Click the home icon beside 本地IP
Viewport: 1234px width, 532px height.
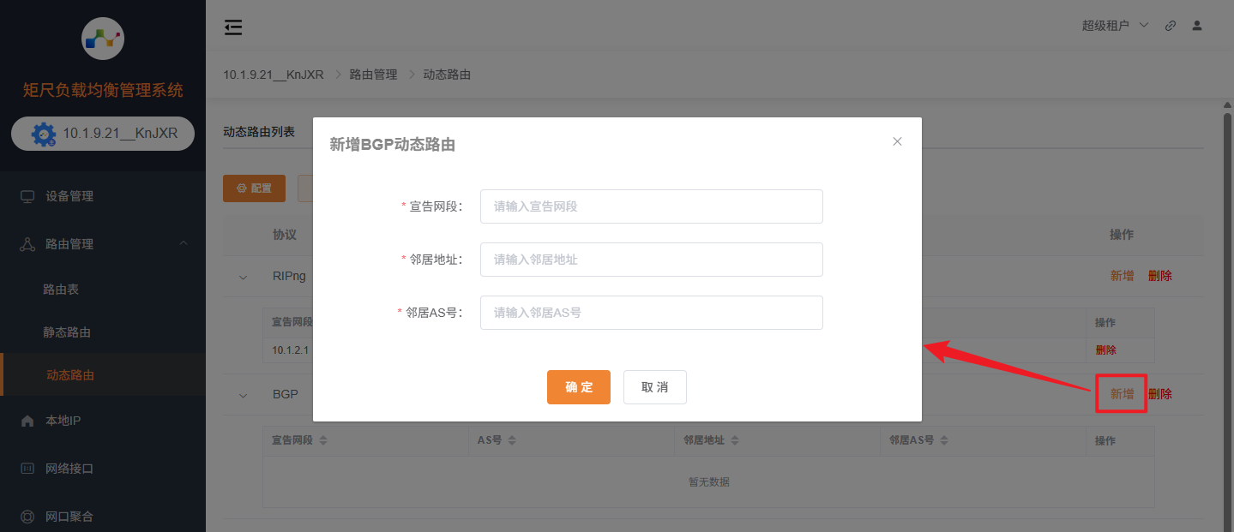pyautogui.click(x=27, y=421)
